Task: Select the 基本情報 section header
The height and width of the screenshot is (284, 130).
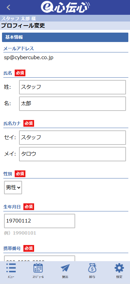Action: (x=65, y=37)
